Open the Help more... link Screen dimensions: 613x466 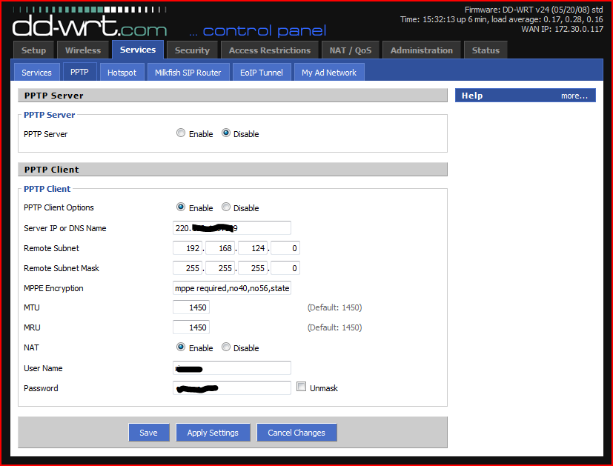[574, 96]
